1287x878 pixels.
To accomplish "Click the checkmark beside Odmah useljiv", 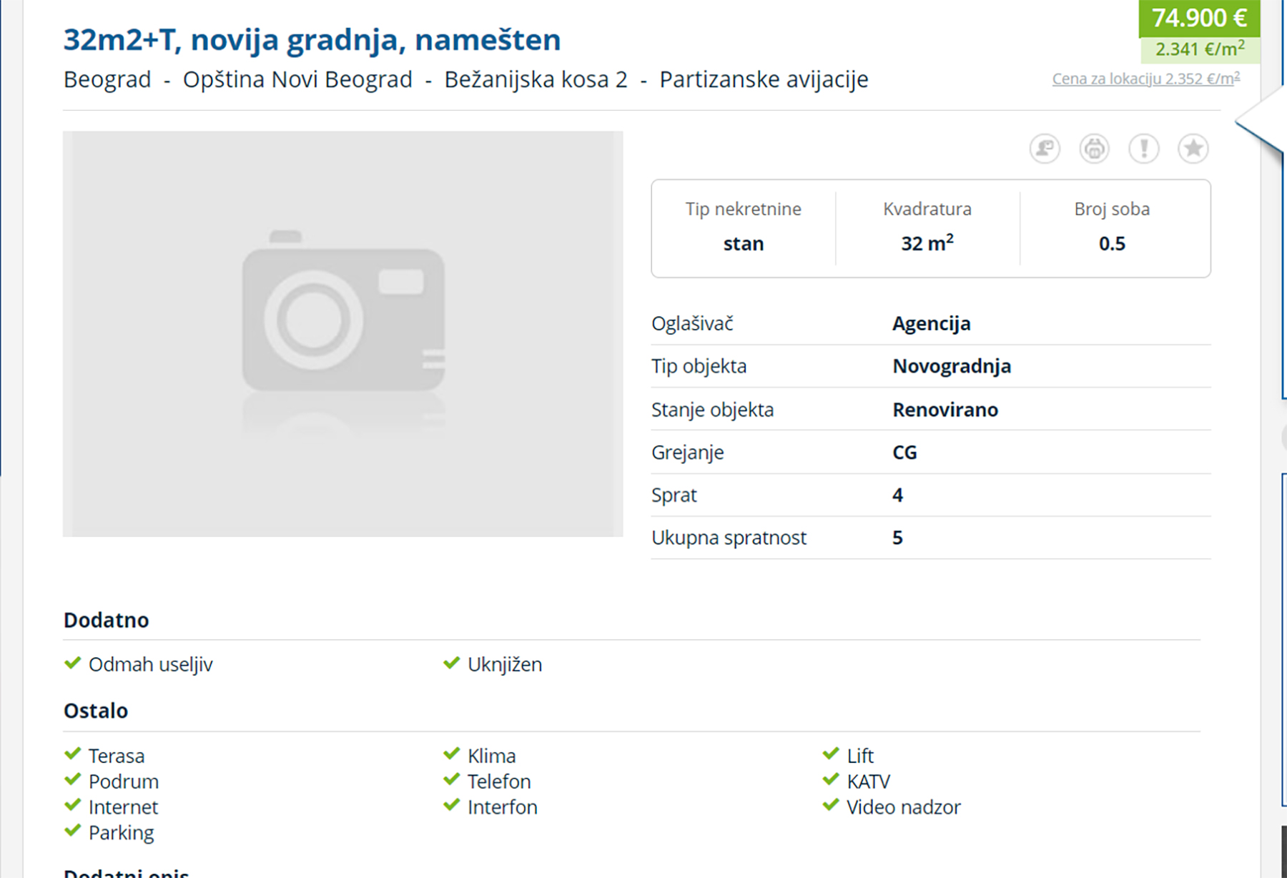I will pyautogui.click(x=72, y=664).
